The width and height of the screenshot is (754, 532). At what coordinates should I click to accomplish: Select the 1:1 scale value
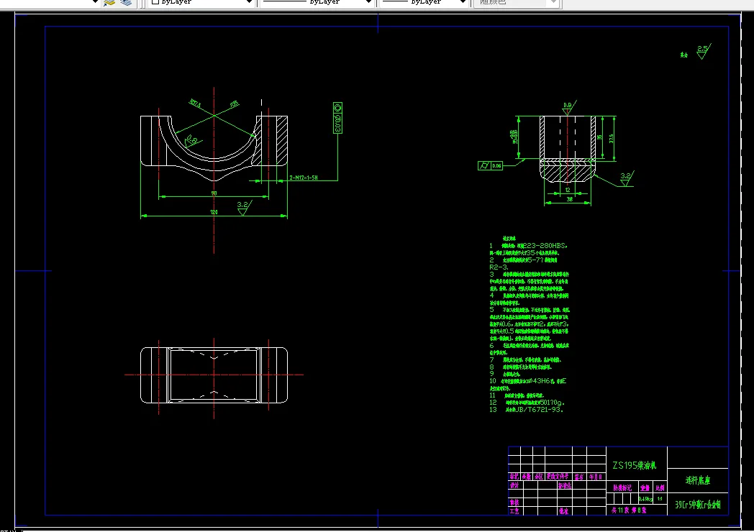coord(660,499)
